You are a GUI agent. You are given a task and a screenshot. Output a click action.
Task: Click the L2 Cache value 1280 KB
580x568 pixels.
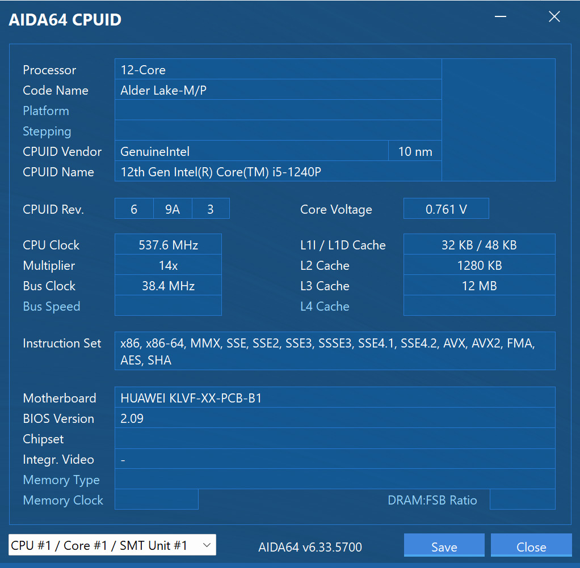(480, 265)
